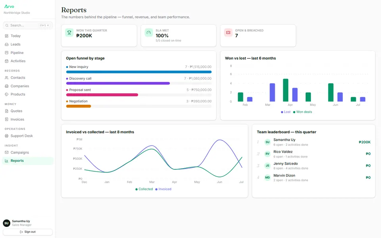
Task: Click the Discovery call stage label
Action: pos(80,79)
